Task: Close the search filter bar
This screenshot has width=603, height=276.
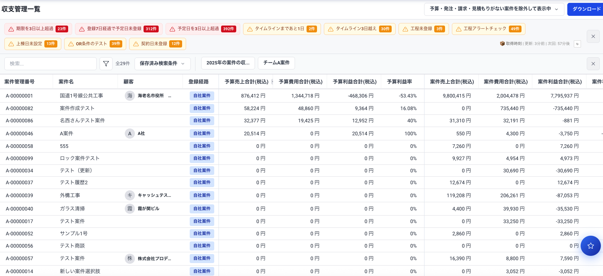Action: [x=593, y=64]
